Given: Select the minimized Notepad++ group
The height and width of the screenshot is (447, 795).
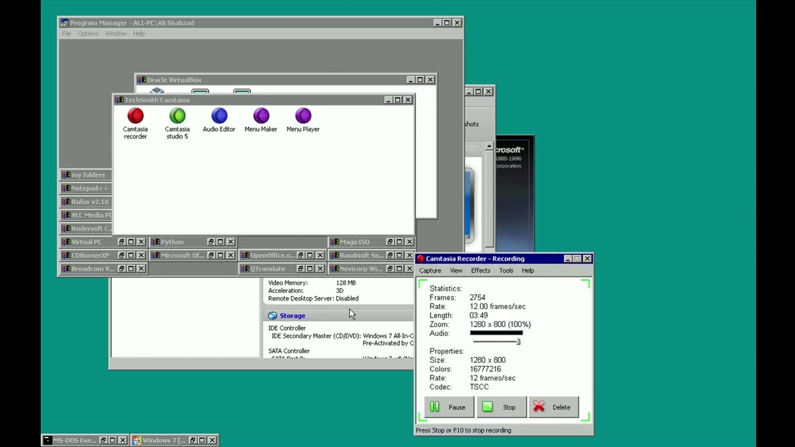Looking at the screenshot, I should [x=86, y=188].
